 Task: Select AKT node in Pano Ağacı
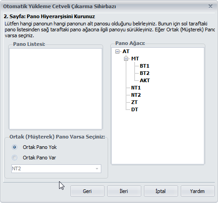pos(145,80)
